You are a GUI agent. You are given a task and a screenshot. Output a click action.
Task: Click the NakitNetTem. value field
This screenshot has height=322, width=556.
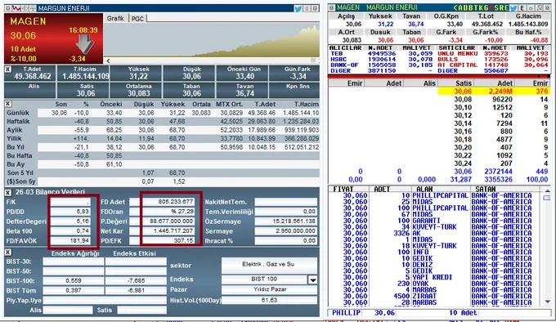[286, 202]
